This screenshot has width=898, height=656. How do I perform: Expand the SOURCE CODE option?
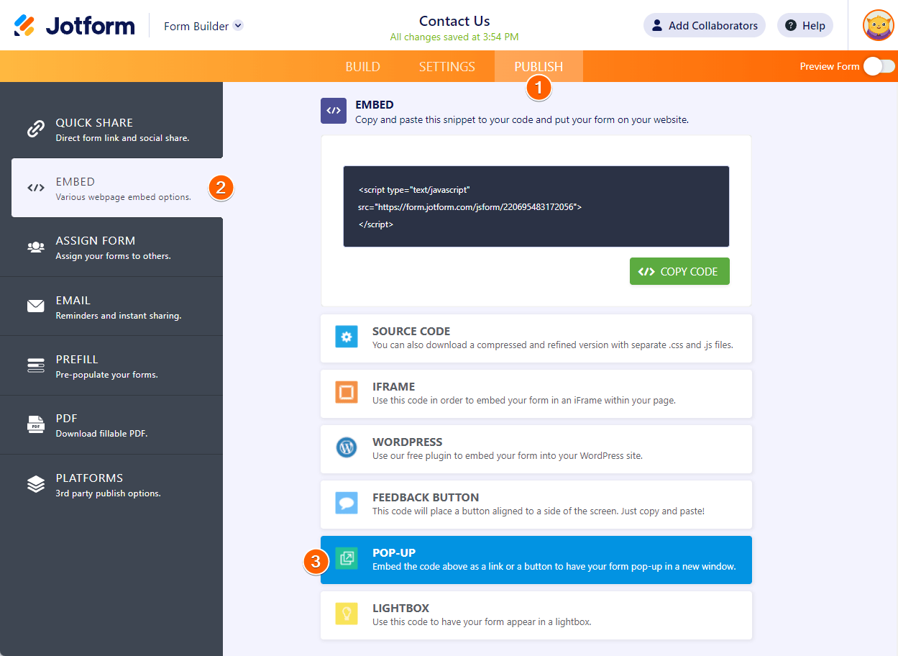pyautogui.click(x=536, y=338)
